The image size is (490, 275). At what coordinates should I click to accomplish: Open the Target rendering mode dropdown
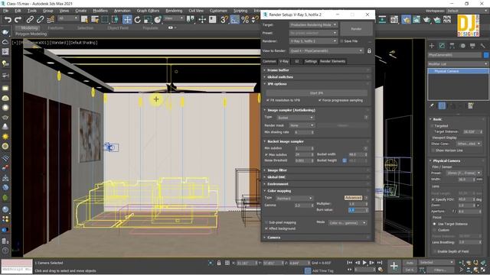(313, 24)
